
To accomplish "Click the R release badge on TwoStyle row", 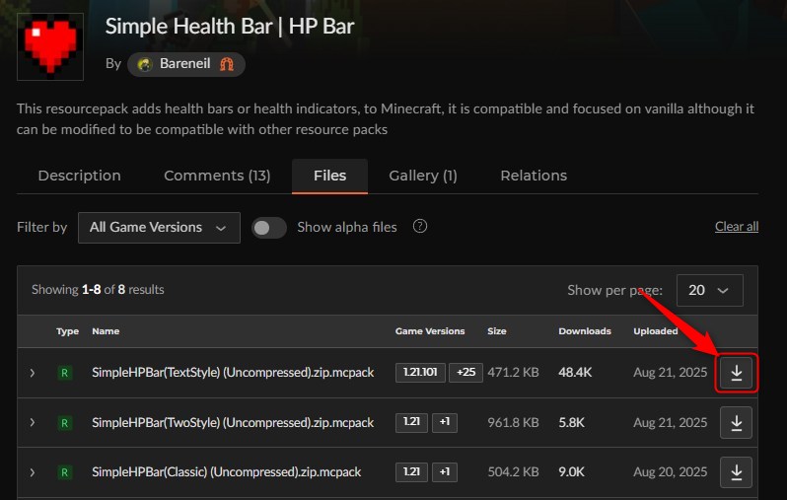I will (x=64, y=423).
